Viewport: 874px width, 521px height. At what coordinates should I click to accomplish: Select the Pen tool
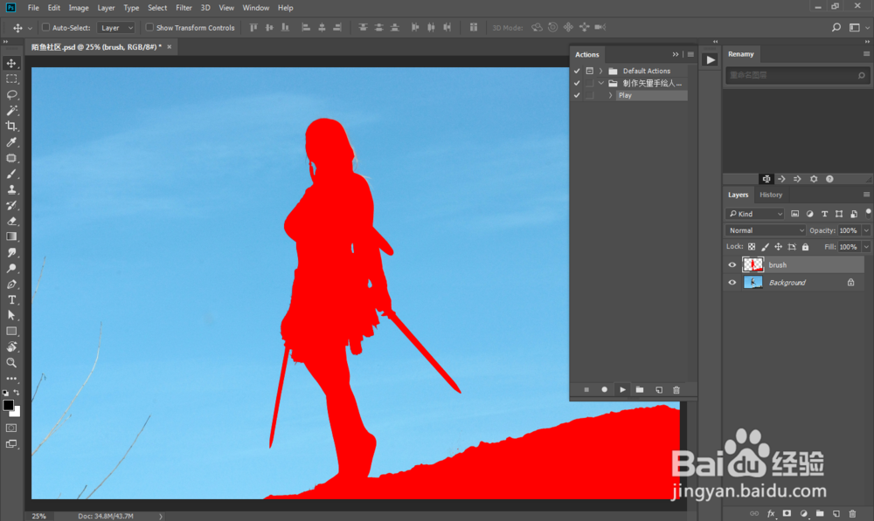point(11,284)
